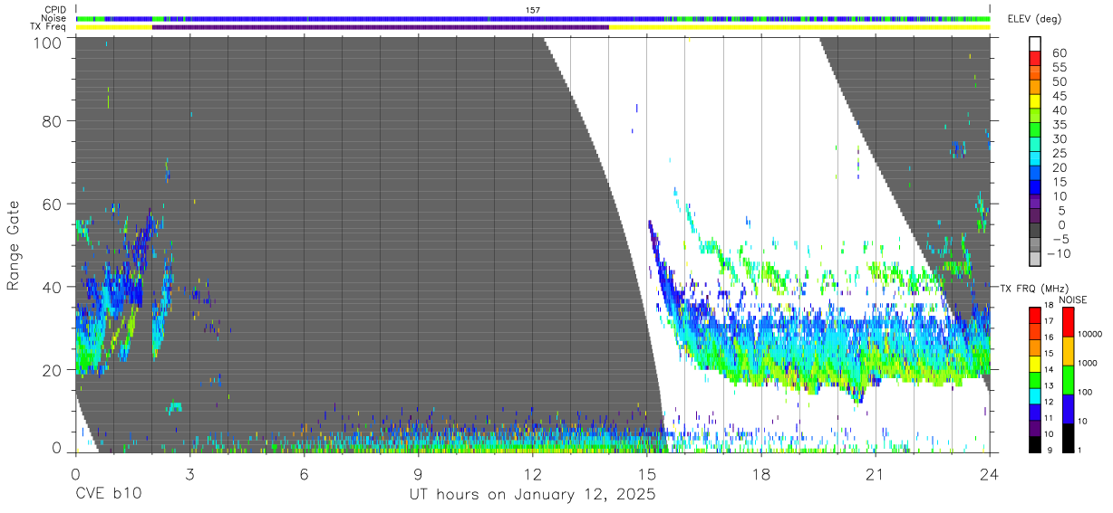Click the Range Gate axis title

[x=14, y=245]
